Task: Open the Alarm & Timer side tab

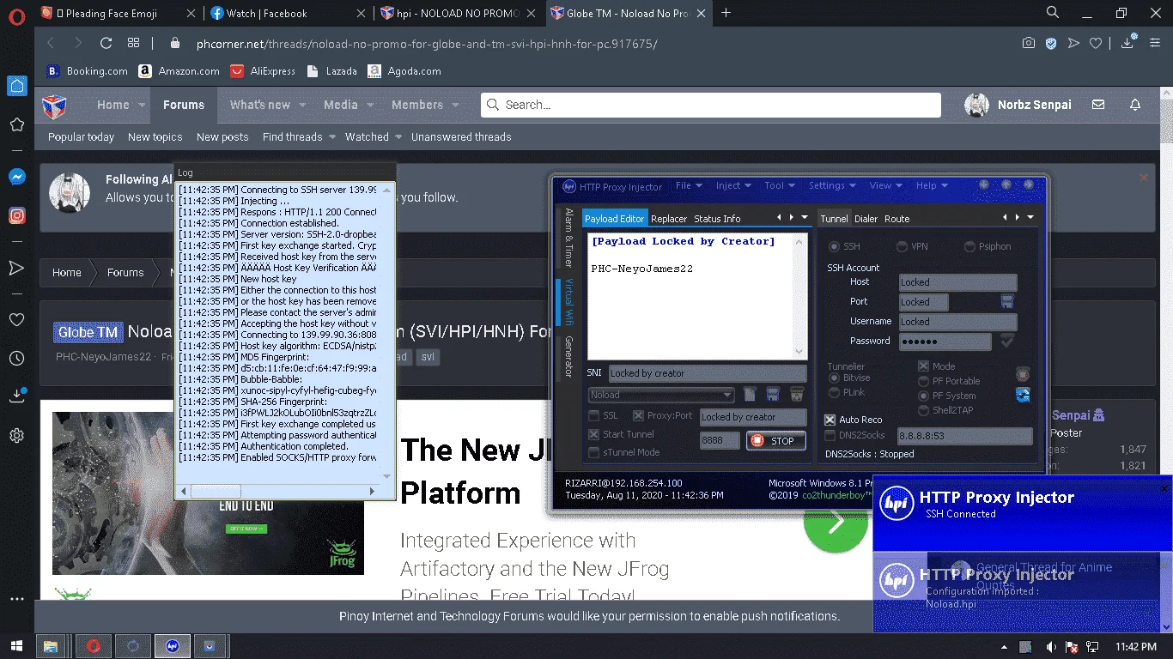Action: pyautogui.click(x=568, y=238)
